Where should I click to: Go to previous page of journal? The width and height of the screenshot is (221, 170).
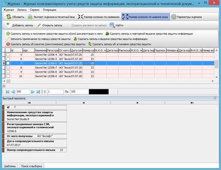point(13,92)
